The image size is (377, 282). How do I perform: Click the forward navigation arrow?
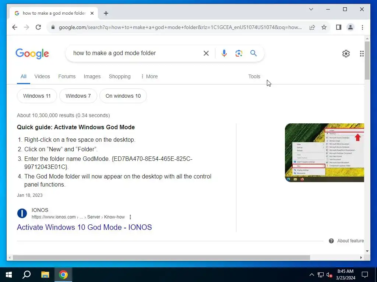[x=27, y=27]
